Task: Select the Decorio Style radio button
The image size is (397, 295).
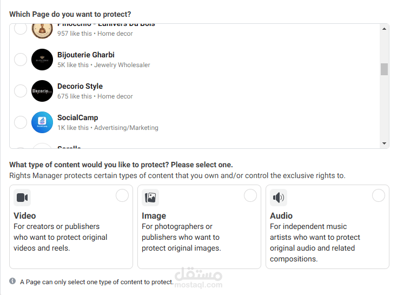Action: pyautogui.click(x=21, y=91)
